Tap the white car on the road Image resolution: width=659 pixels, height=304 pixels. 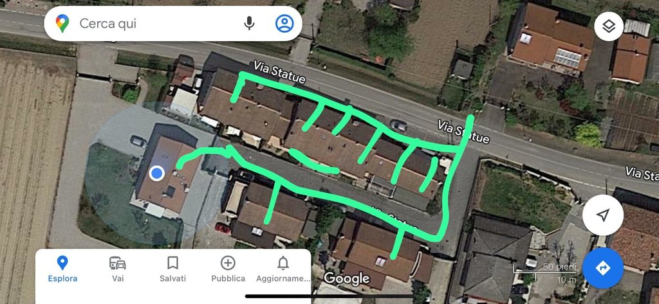(x=398, y=125)
